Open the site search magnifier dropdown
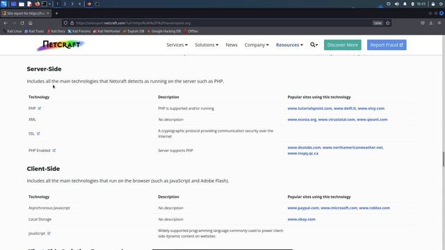This screenshot has width=445, height=250. coord(314,44)
